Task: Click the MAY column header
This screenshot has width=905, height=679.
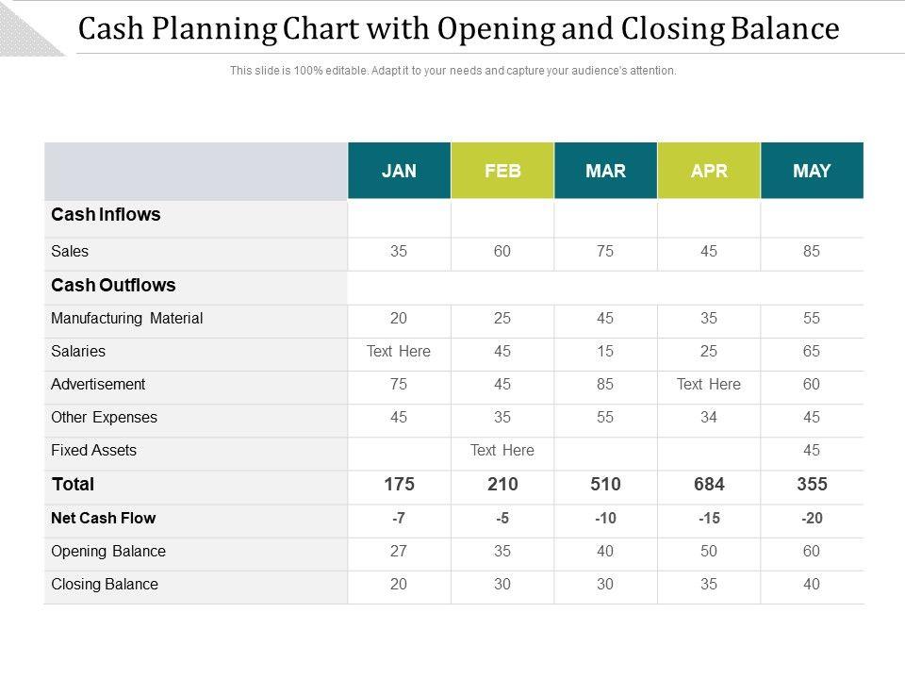Action: 812,171
